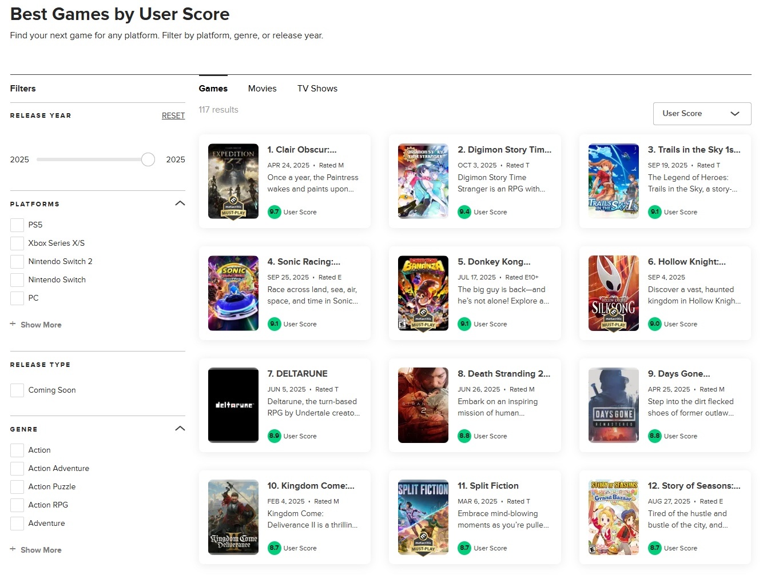The width and height of the screenshot is (771, 579).
Task: Collapse the Genre filter section
Action: coord(180,429)
